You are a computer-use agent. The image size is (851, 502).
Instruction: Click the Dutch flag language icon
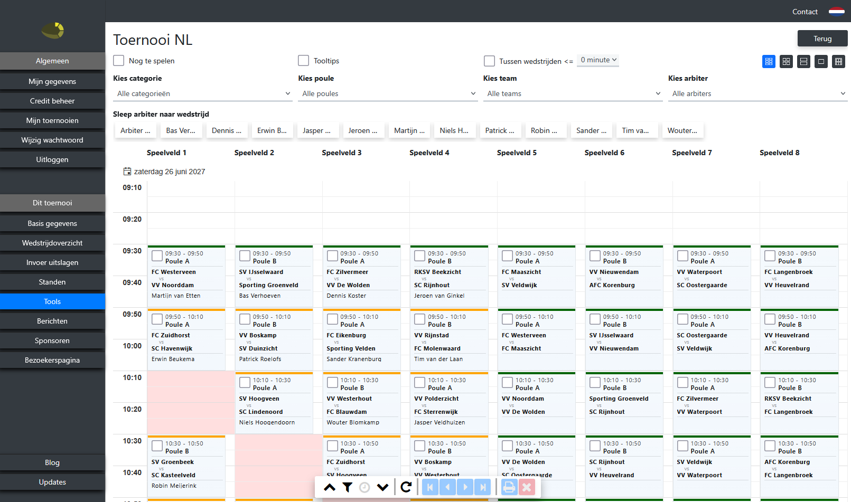coord(837,12)
